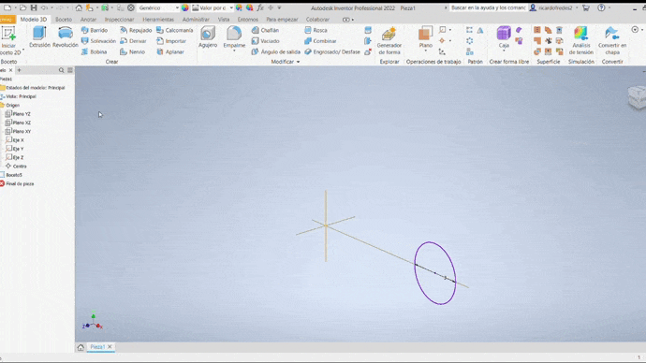Select the Chaflán chamfer tool
The image size is (646, 363).
(x=265, y=30)
